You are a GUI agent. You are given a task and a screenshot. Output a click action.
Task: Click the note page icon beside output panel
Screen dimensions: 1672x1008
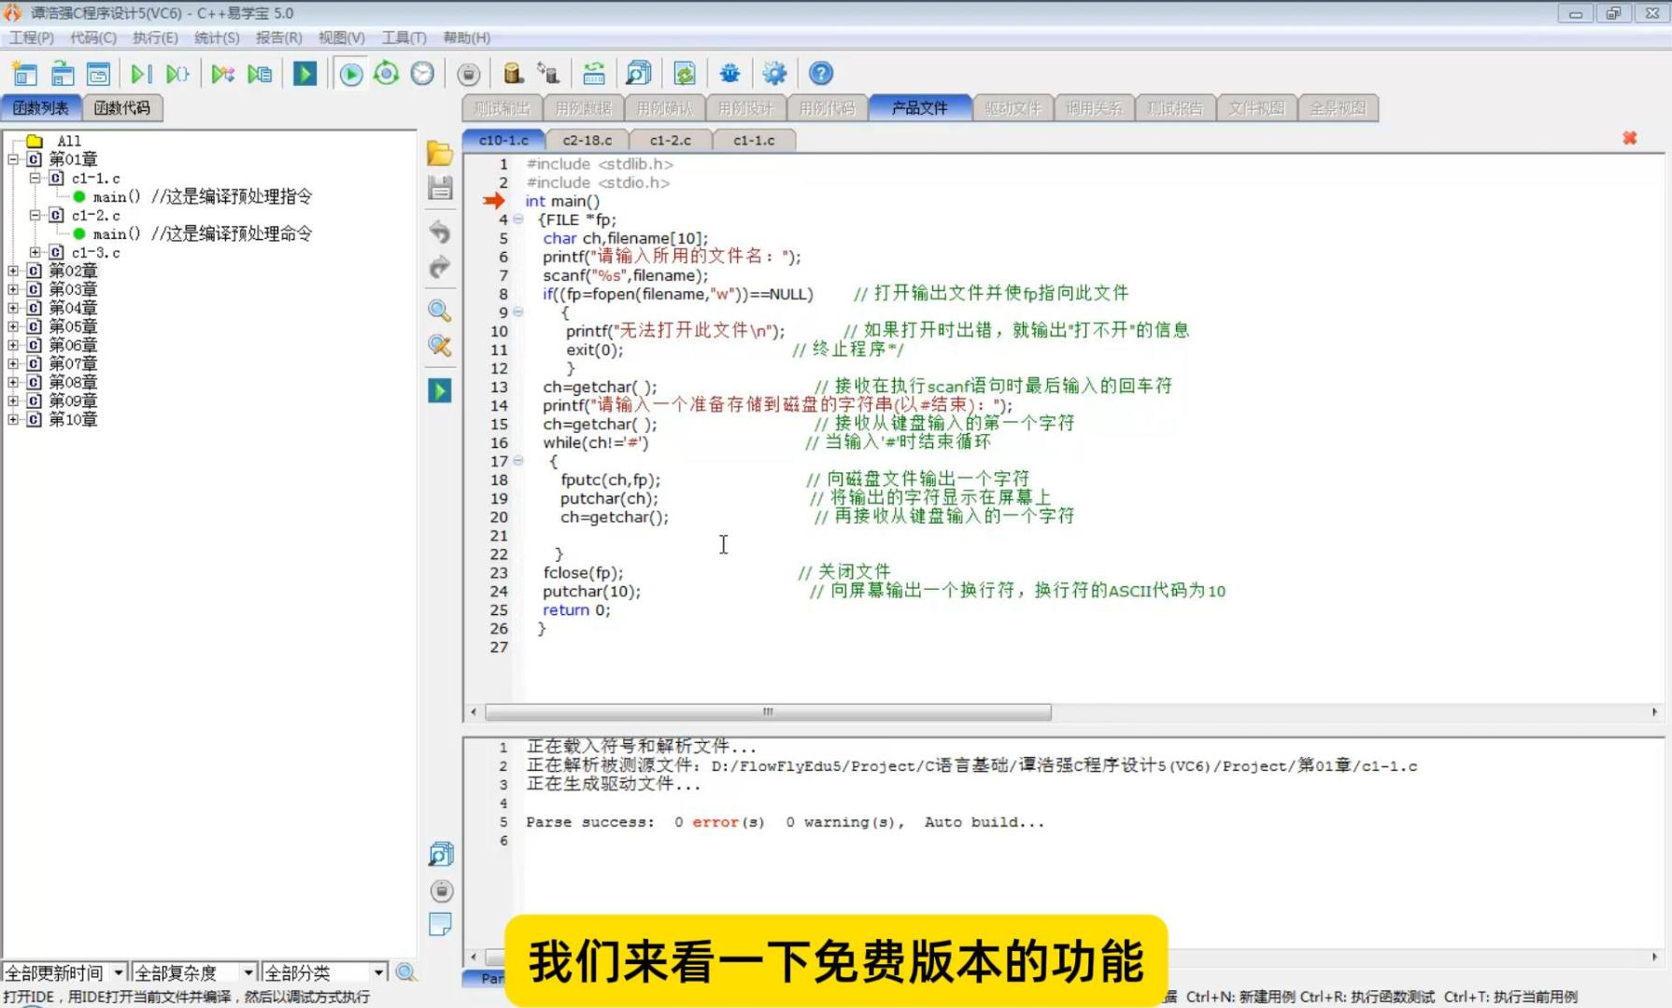pyautogui.click(x=440, y=924)
